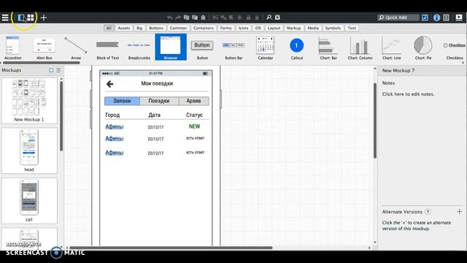The height and width of the screenshot is (263, 467).
Task: Select the Symbols library category tab
Action: (333, 28)
